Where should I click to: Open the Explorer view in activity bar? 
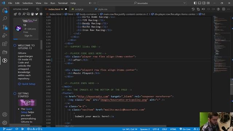(x=5, y=10)
